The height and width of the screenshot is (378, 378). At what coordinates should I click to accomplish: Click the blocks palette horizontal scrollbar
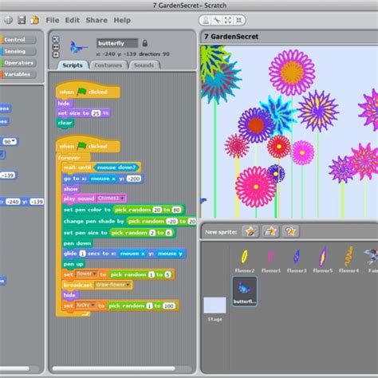tap(14, 368)
